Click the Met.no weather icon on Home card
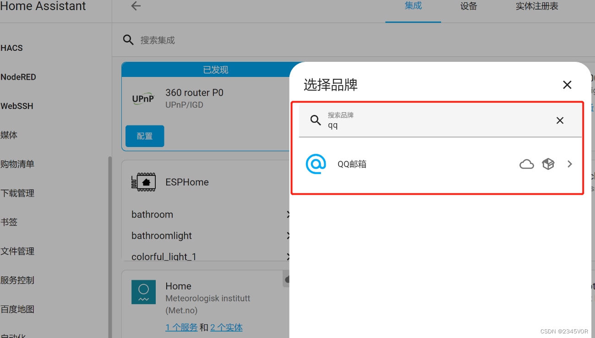Viewport: 595px width, 338px height. coord(143,292)
